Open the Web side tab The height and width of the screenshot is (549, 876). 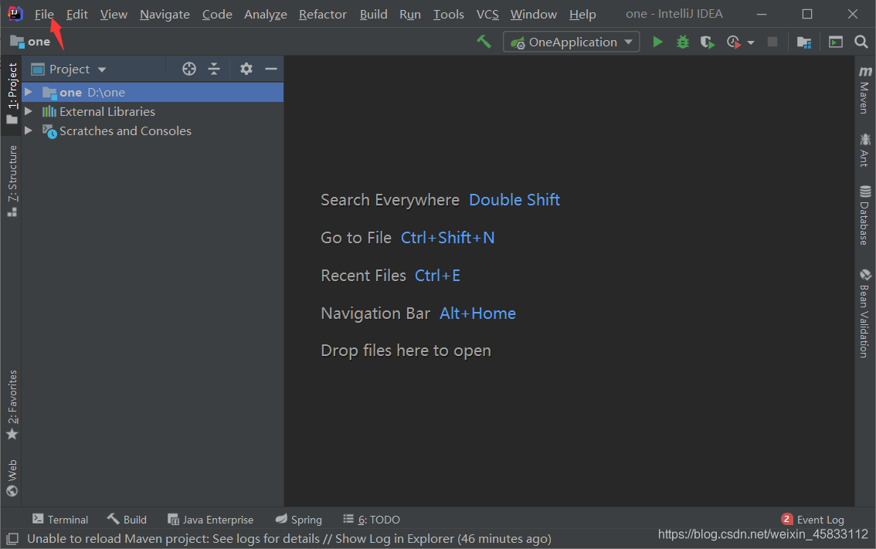click(x=12, y=477)
